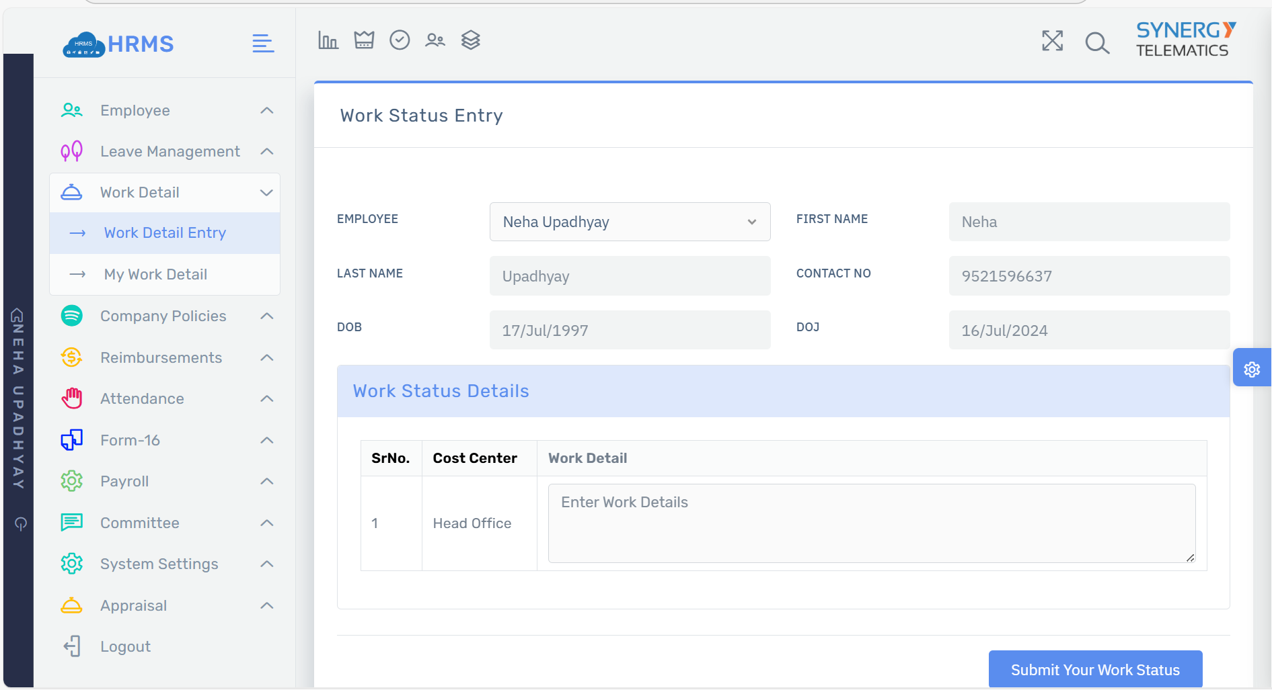The image size is (1272, 690).
Task: Toggle the sidebar with hamburger menu icon
Action: point(263,44)
